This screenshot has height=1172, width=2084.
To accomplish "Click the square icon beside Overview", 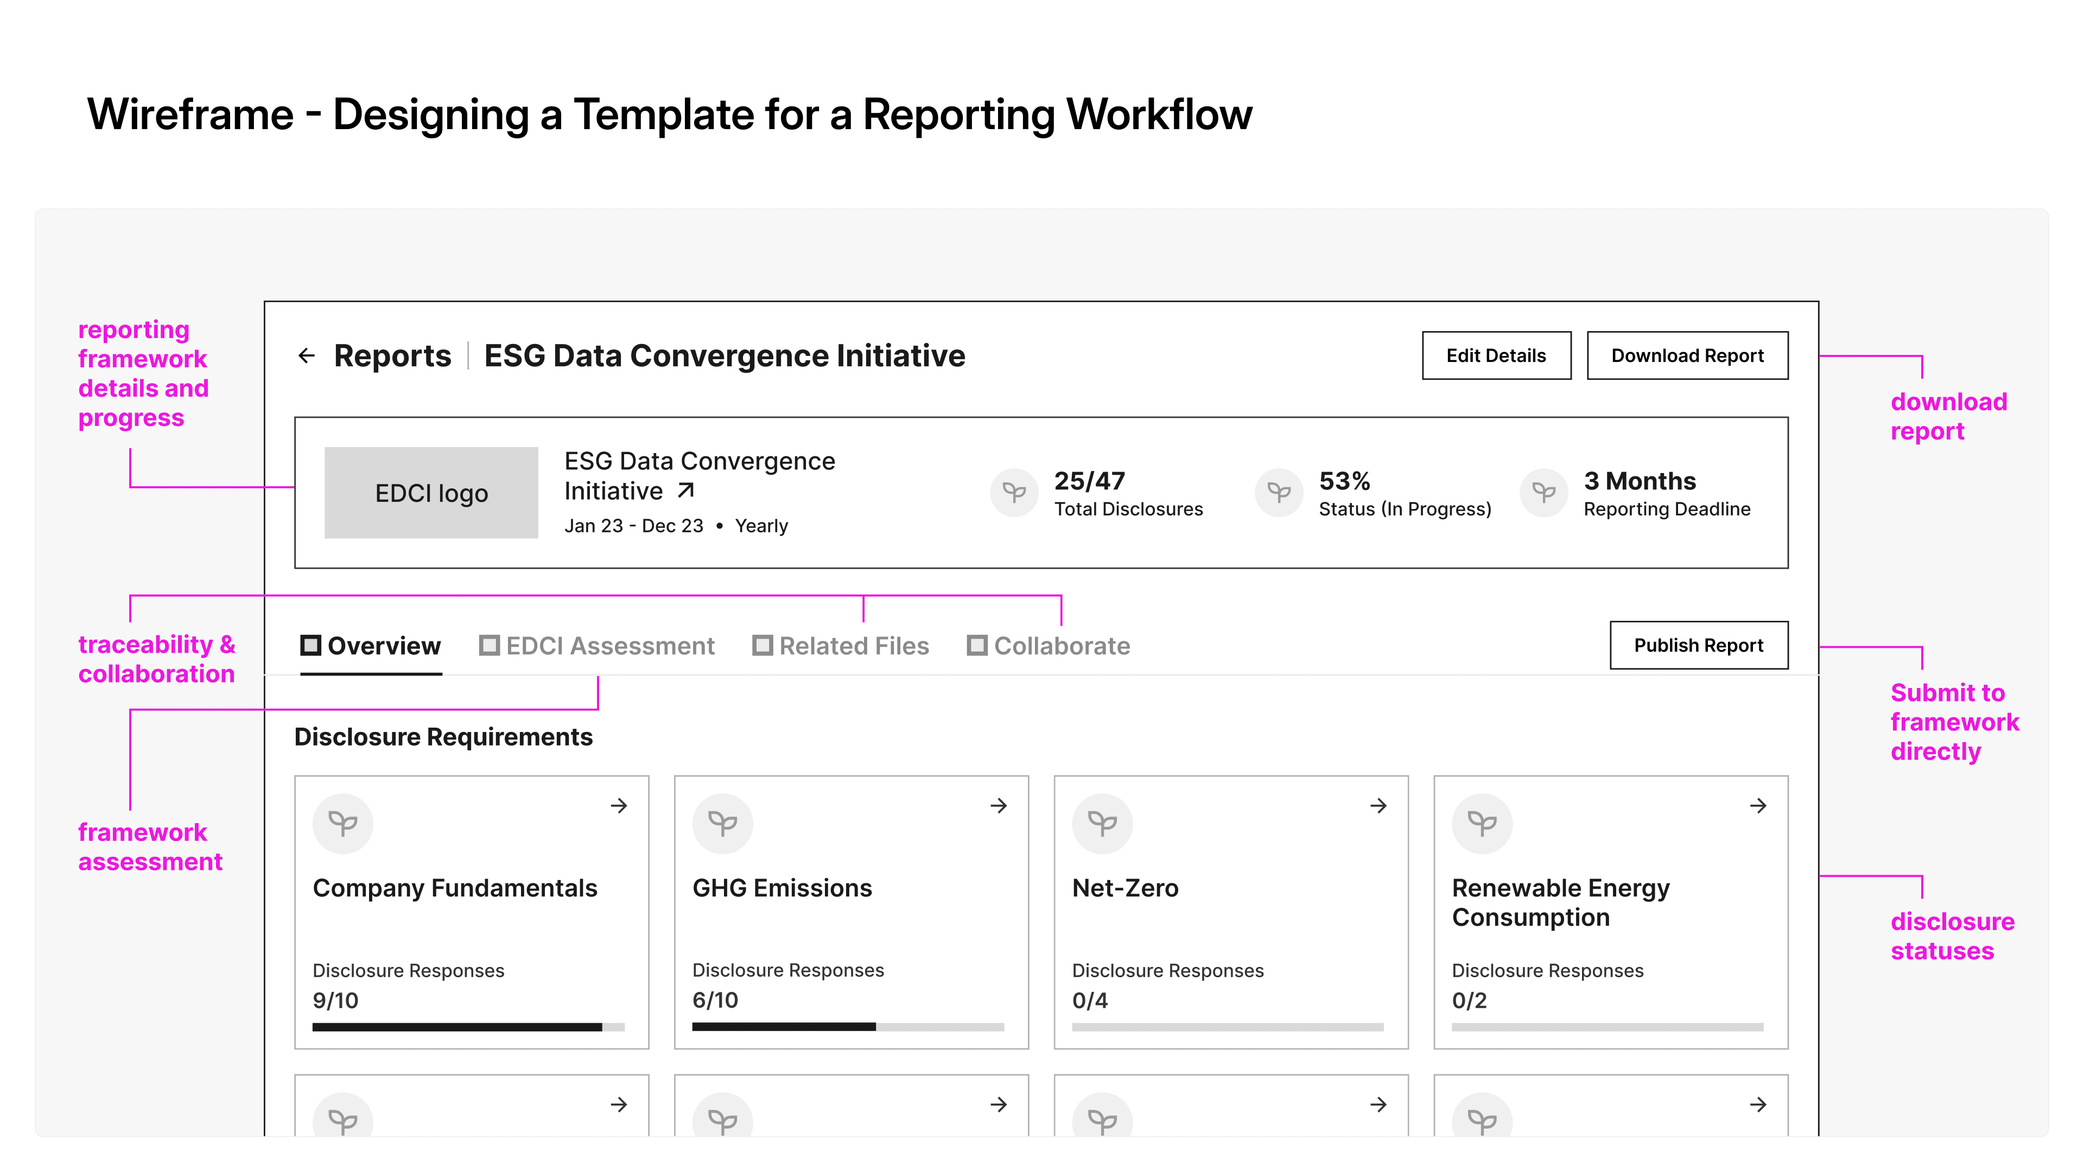I will coord(310,646).
